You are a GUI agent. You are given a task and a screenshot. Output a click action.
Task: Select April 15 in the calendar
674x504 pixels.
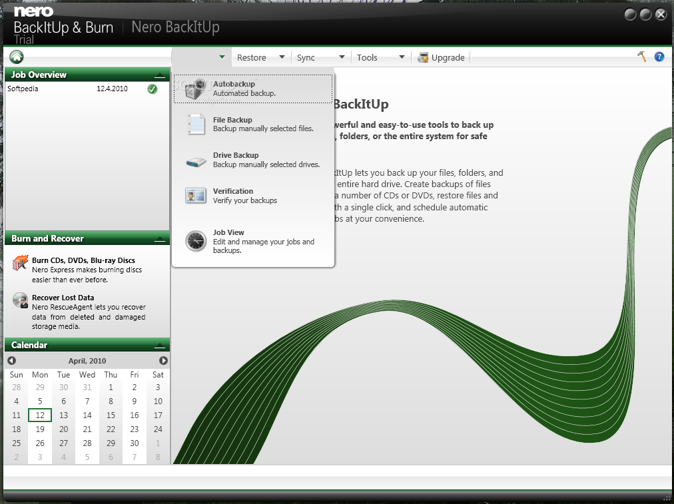[111, 415]
